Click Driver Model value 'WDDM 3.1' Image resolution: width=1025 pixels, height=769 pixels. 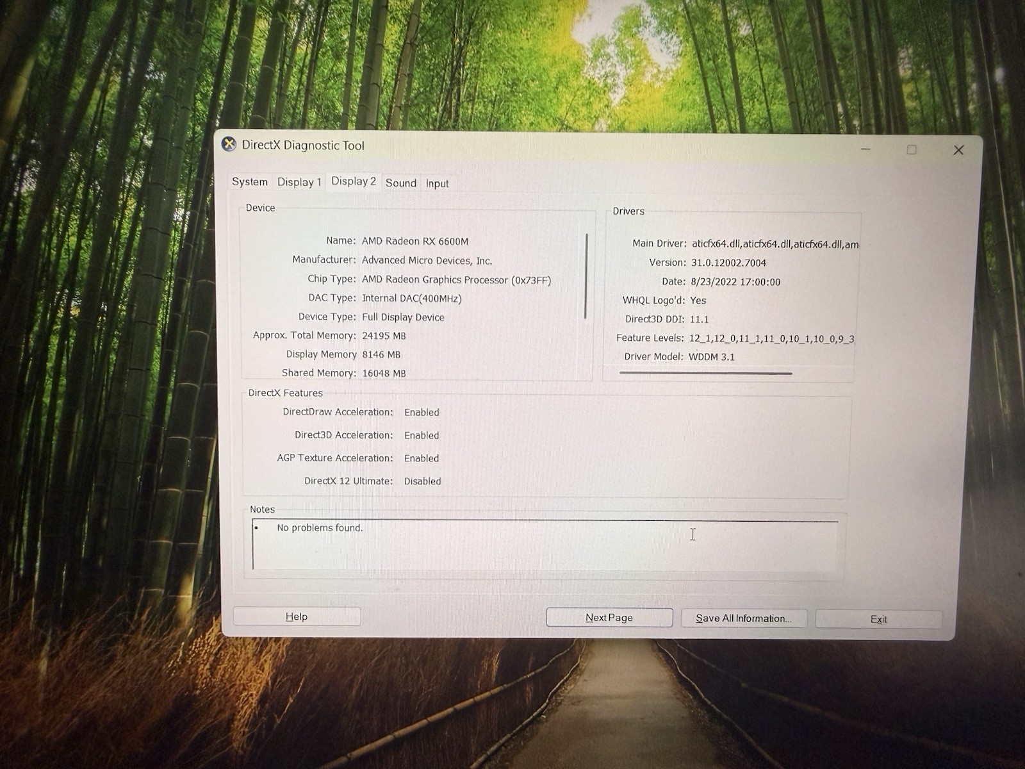[712, 357]
